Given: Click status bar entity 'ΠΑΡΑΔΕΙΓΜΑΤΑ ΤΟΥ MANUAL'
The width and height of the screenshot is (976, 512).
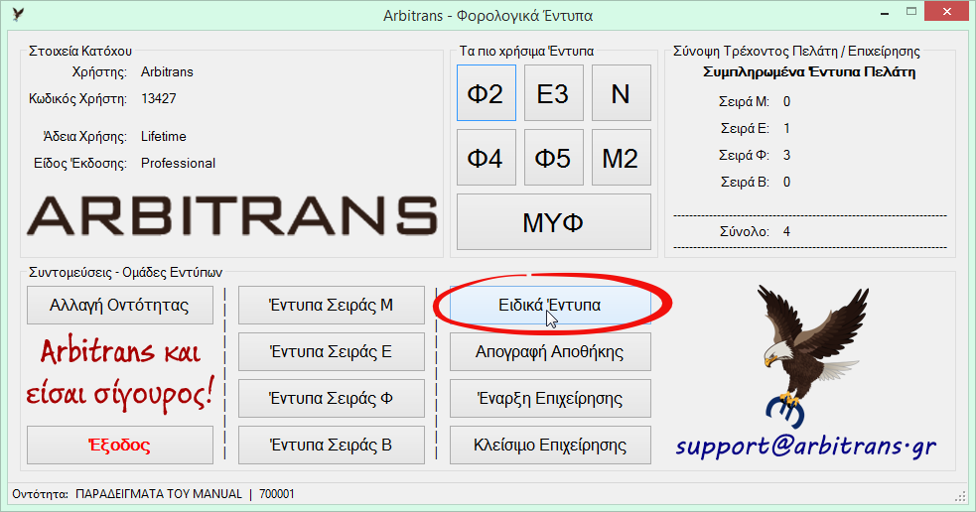Looking at the screenshot, I should [x=159, y=494].
